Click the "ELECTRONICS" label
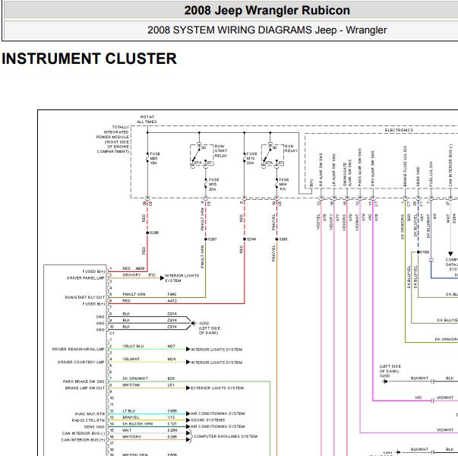 [x=399, y=130]
